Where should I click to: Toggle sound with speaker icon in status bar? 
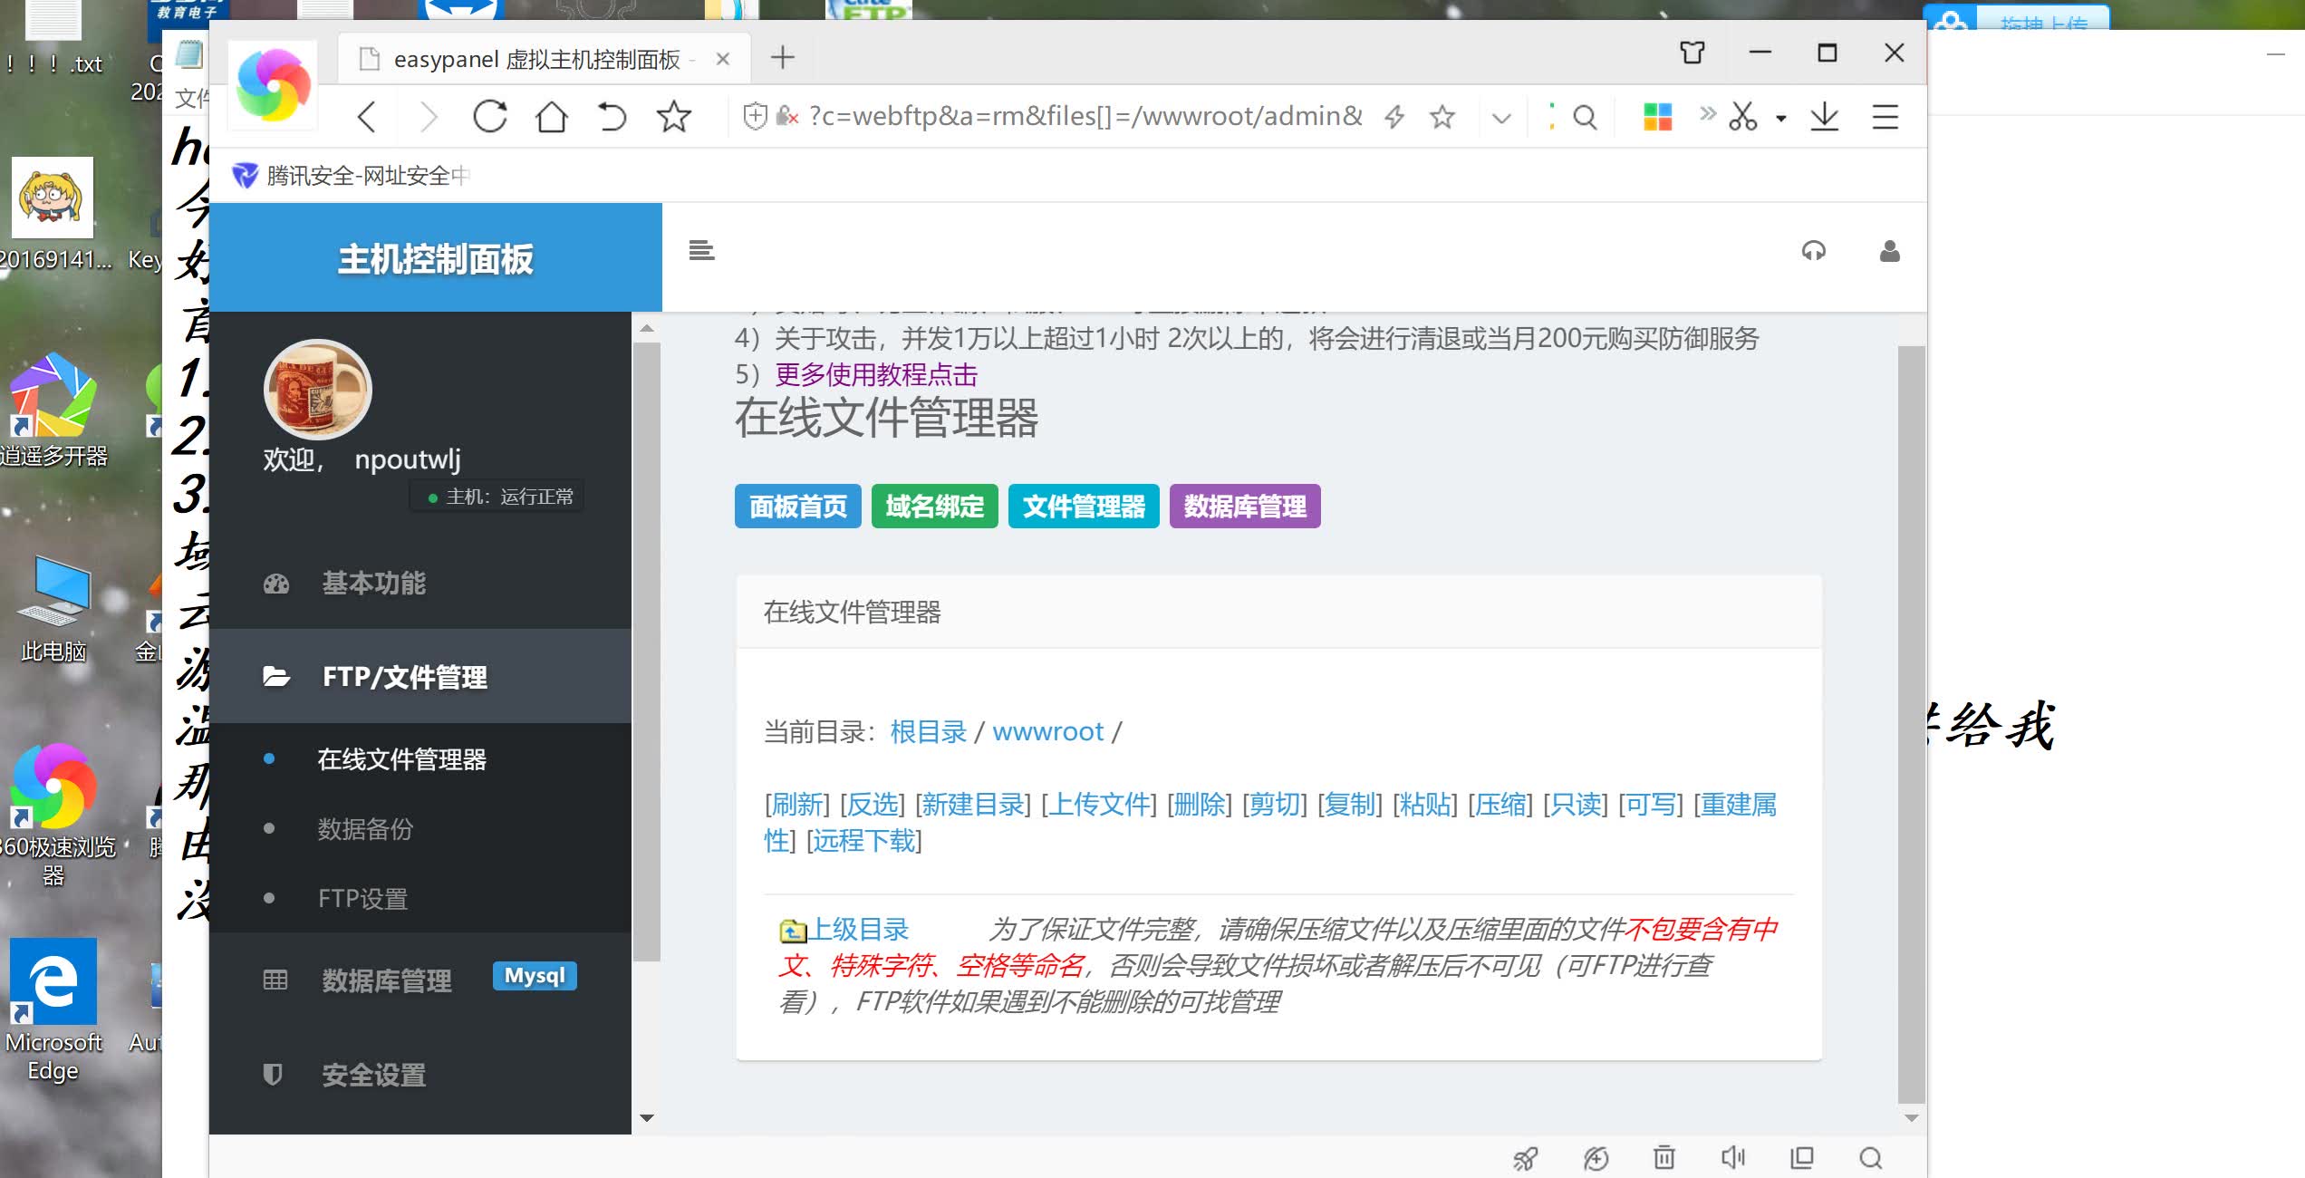coord(1732,1157)
